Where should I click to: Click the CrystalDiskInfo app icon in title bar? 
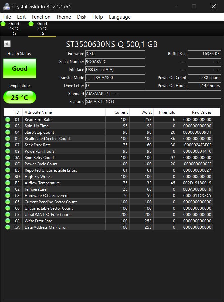(x=7, y=6)
